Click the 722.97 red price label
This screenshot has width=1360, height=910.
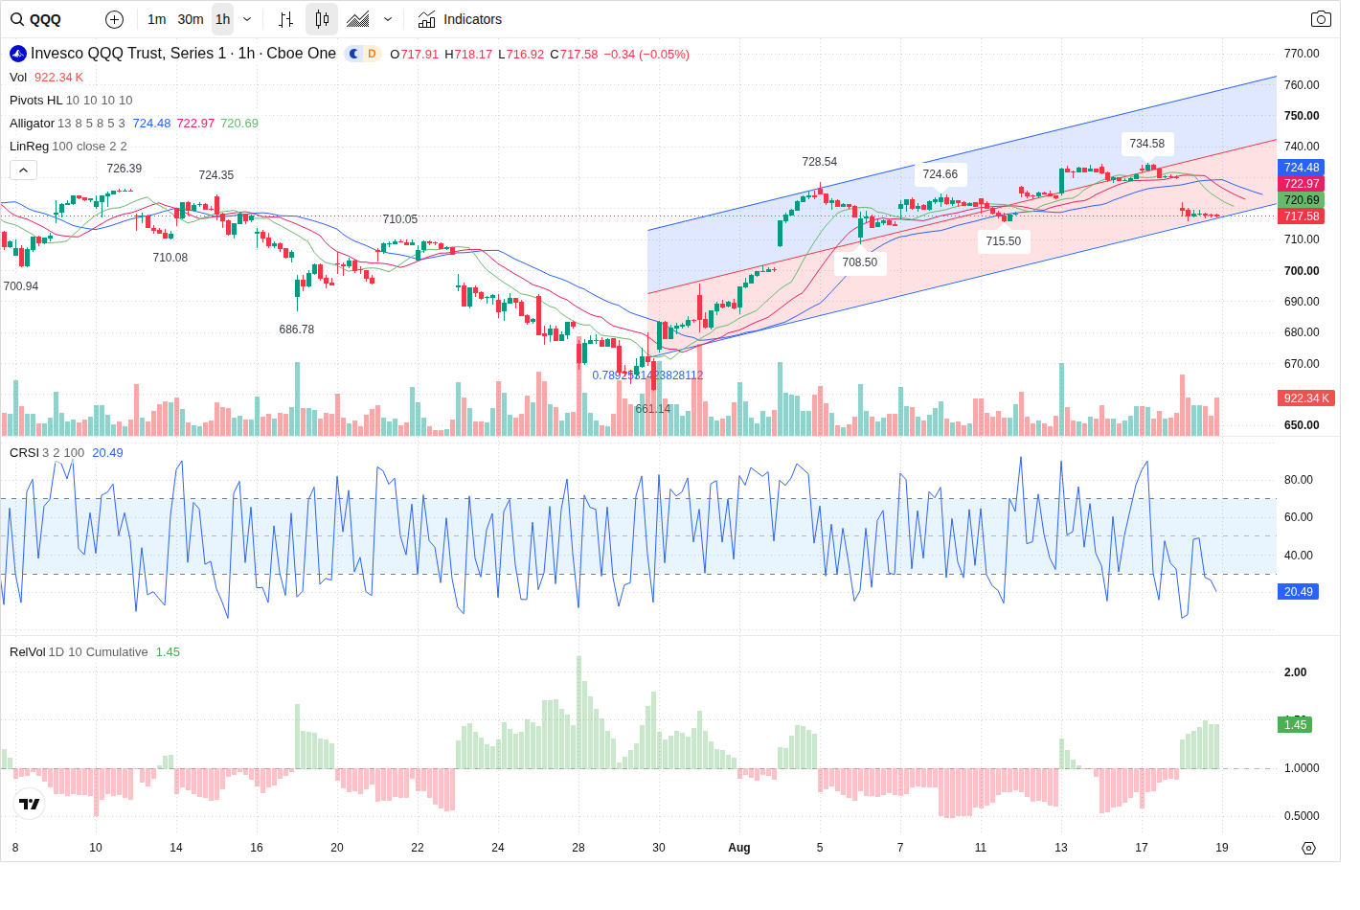click(x=1302, y=184)
